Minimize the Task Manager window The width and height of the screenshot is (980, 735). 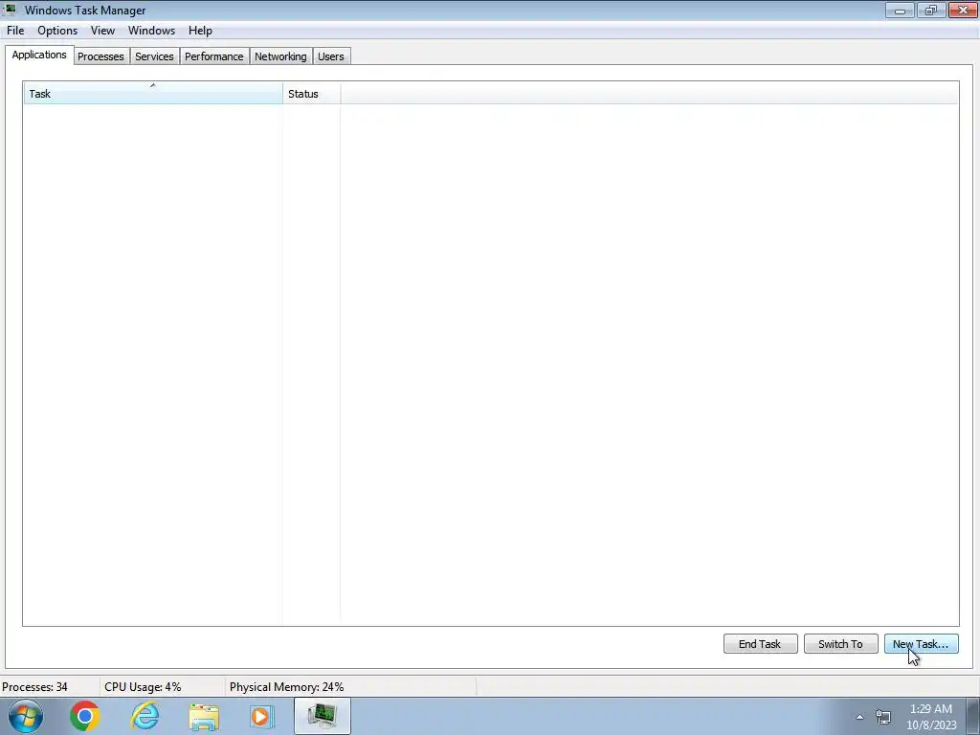900,10
